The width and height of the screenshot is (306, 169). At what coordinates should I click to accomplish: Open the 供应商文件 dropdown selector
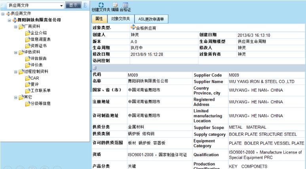[36, 6]
